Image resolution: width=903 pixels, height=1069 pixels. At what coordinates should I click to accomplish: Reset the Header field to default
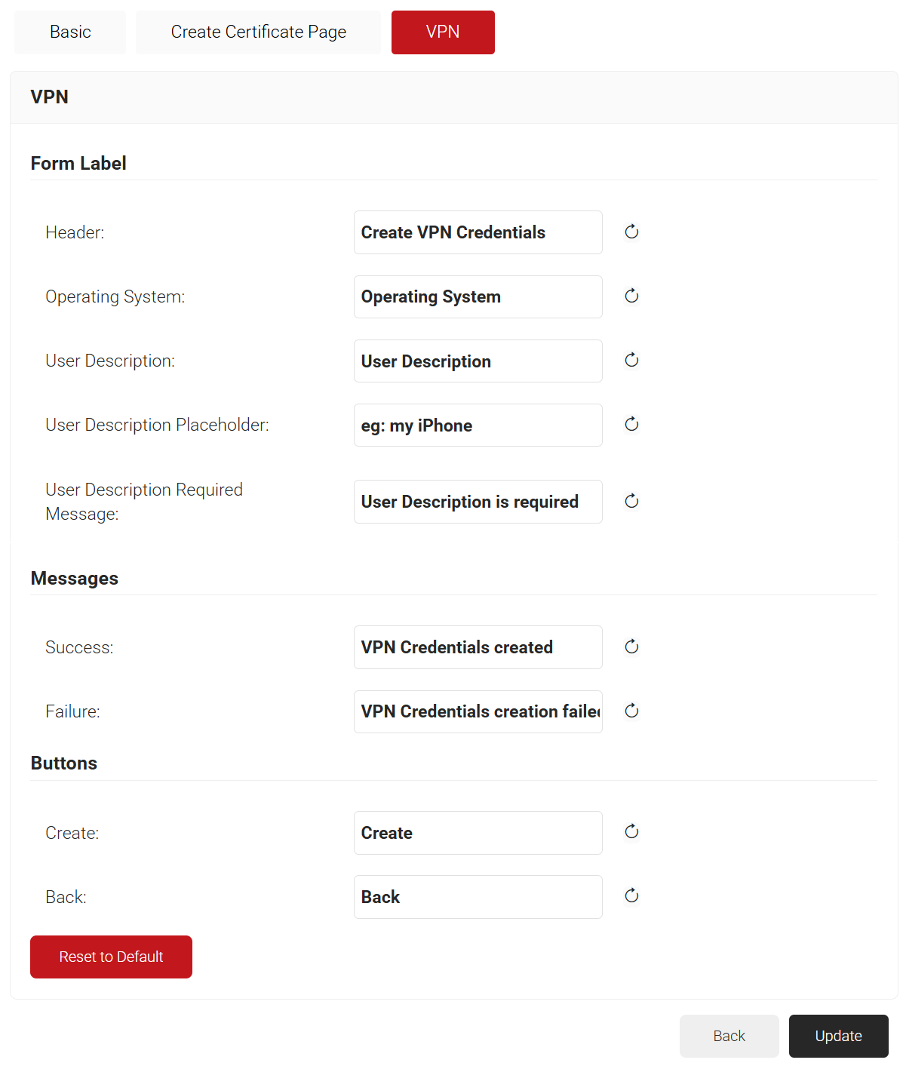631,232
